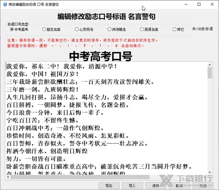Close the window with the X button
219x190 pixels.
[212, 4]
